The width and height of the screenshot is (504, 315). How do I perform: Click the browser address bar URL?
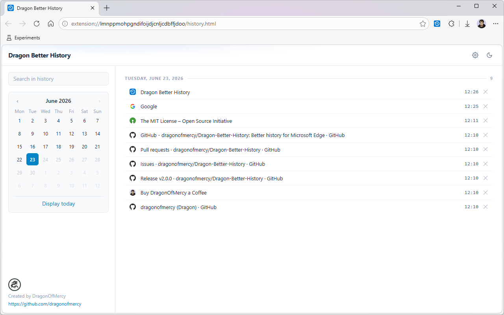tap(144, 24)
